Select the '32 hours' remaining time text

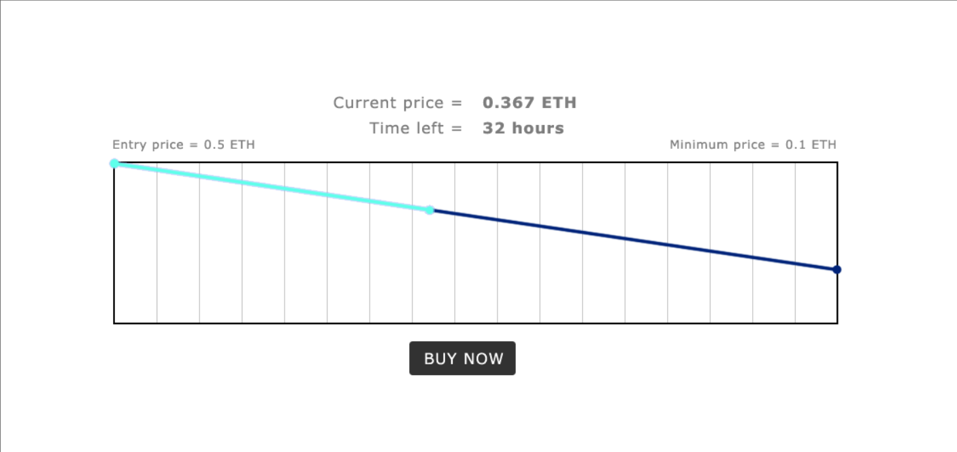point(523,128)
